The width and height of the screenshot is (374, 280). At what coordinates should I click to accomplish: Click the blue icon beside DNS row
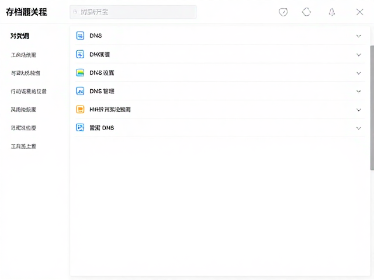80,36
